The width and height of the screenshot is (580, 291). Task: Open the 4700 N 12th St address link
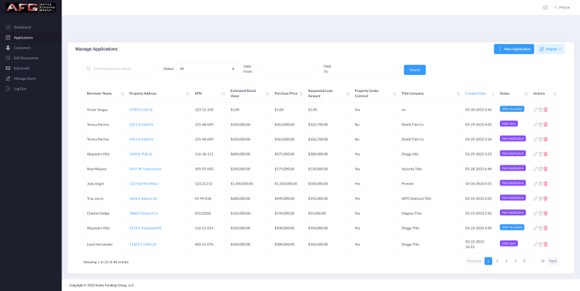(141, 109)
